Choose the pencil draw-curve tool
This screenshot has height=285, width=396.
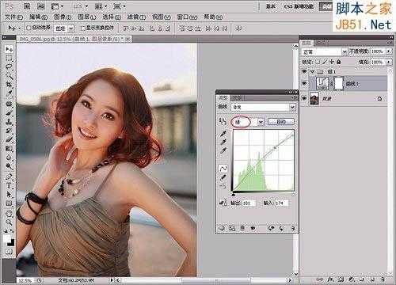point(223,177)
